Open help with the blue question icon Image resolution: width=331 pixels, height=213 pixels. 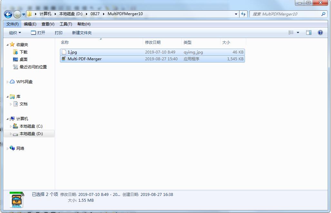pyautogui.click(x=320, y=33)
